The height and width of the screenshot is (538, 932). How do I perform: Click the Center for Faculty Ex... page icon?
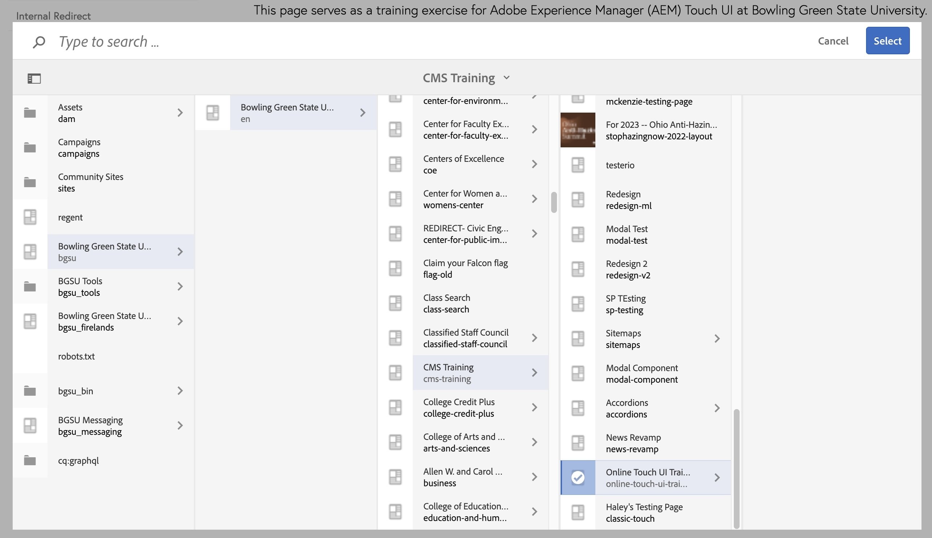(395, 129)
